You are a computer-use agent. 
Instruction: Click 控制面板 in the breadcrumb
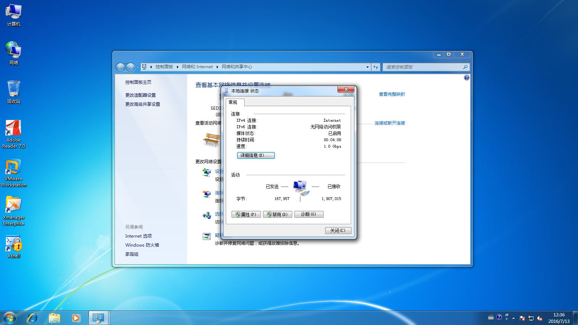click(x=164, y=67)
